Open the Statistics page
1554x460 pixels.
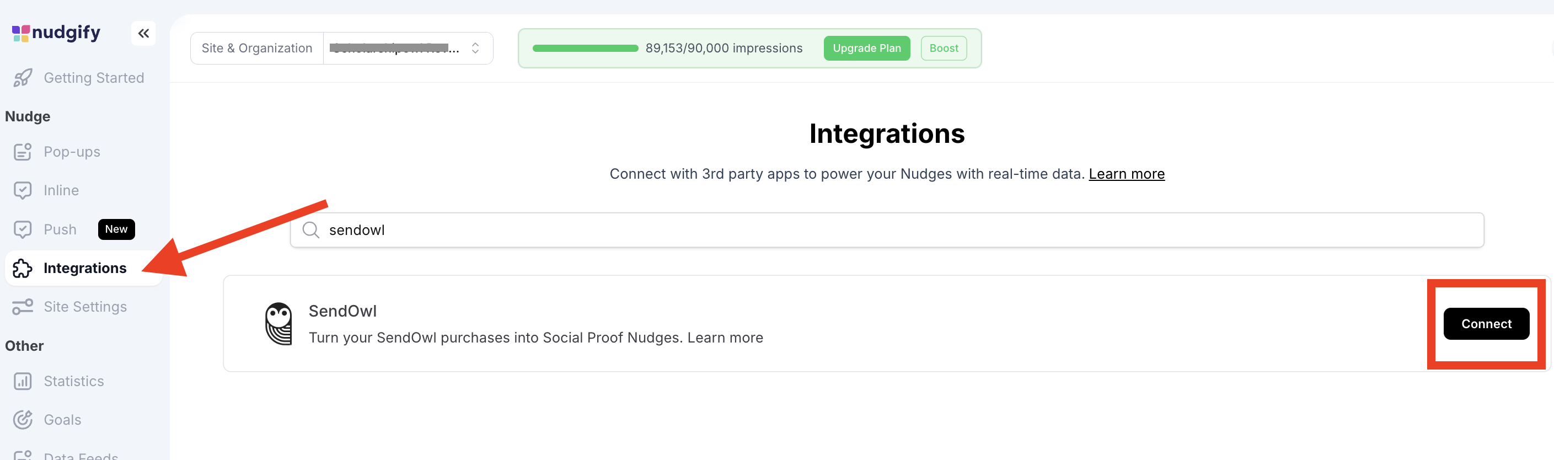(x=84, y=381)
